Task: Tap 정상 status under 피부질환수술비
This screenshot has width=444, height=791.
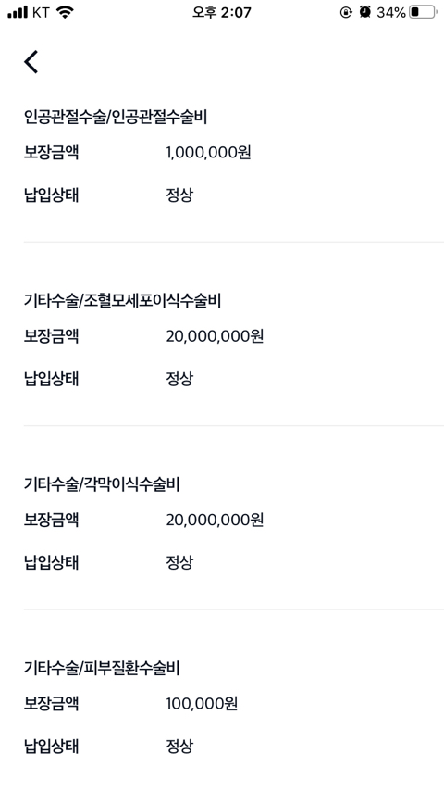Action: 179,747
